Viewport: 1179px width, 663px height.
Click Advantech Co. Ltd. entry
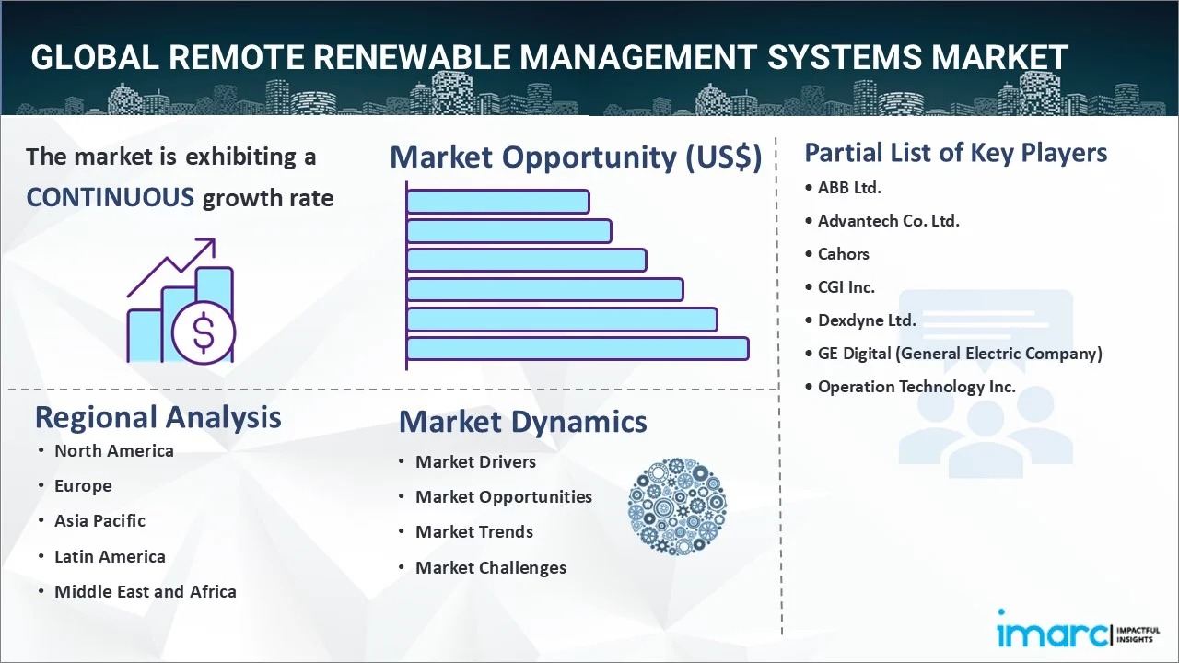tap(888, 221)
